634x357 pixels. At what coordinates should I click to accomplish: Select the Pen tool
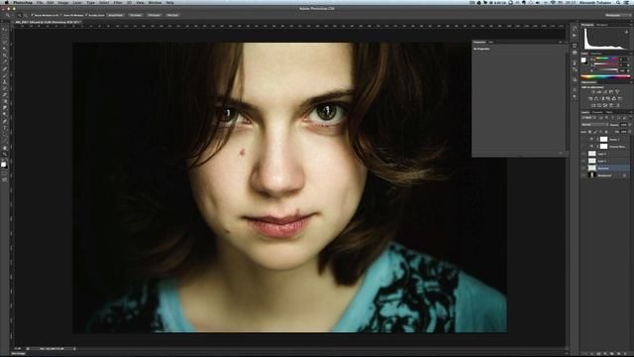(x=5, y=121)
